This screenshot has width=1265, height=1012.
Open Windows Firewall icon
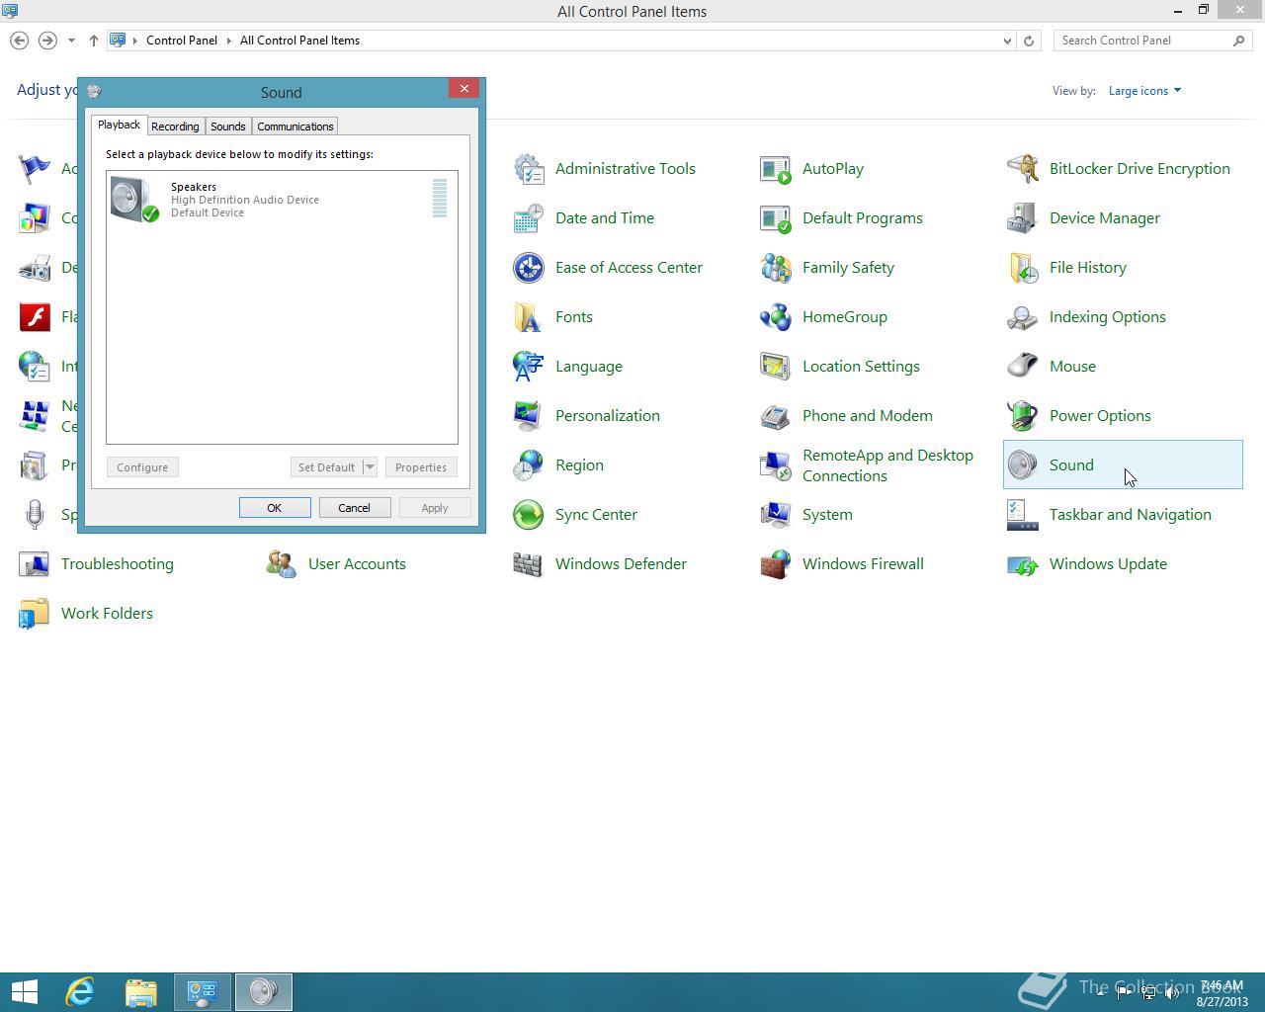click(776, 564)
